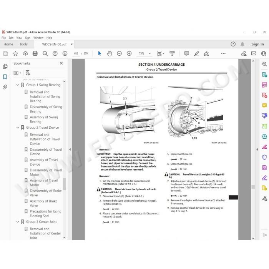This screenshot has height=269, width=269.
Task: Click the Save file icon
Action: pyautogui.click(x=5, y=54)
